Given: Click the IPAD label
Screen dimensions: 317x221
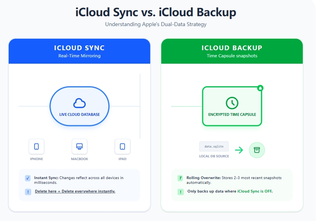Looking at the screenshot, I should pyautogui.click(x=122, y=159).
